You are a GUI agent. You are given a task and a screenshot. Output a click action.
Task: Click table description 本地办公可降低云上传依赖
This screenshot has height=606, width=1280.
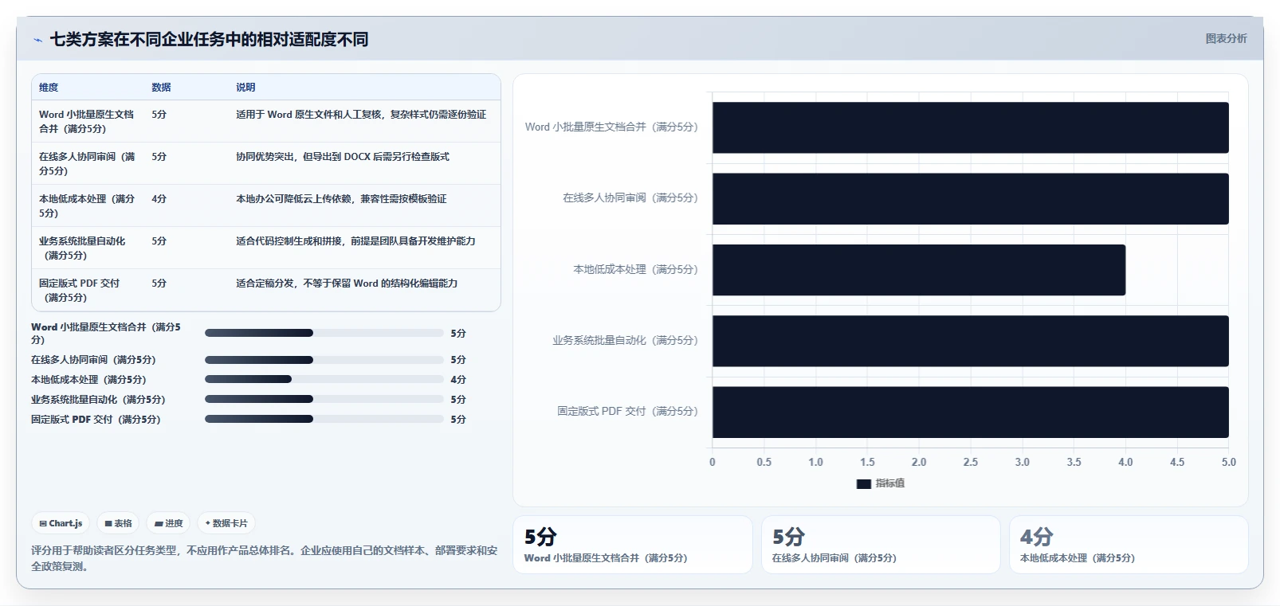(341, 199)
